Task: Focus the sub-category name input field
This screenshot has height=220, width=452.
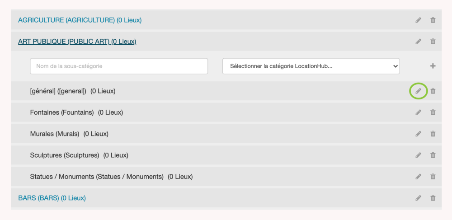Action: point(119,66)
